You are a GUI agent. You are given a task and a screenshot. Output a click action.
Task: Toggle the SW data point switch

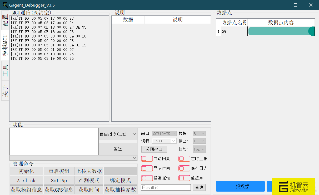click(x=281, y=31)
